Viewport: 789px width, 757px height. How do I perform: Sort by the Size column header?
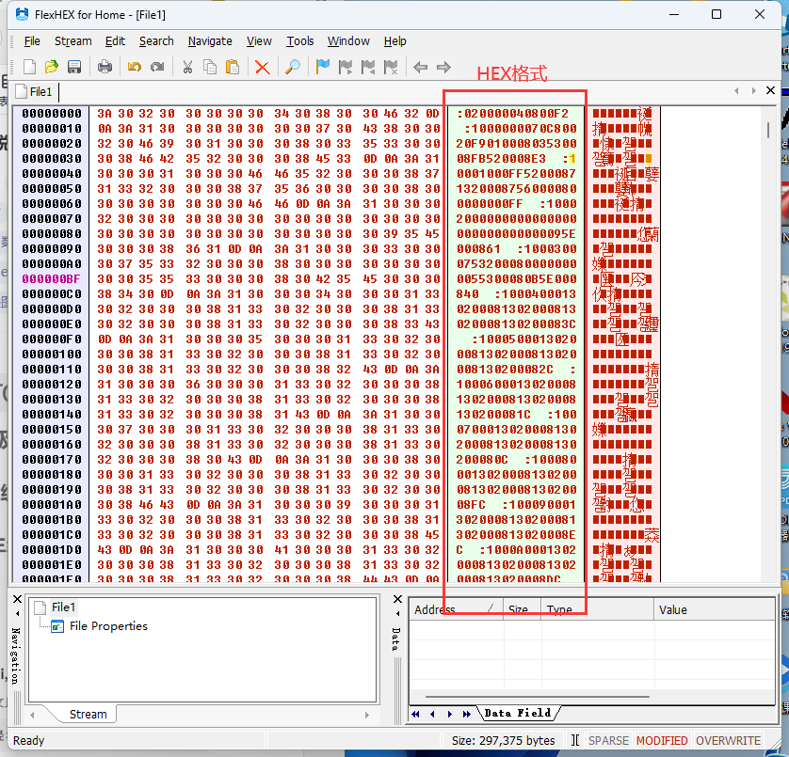pyautogui.click(x=523, y=609)
